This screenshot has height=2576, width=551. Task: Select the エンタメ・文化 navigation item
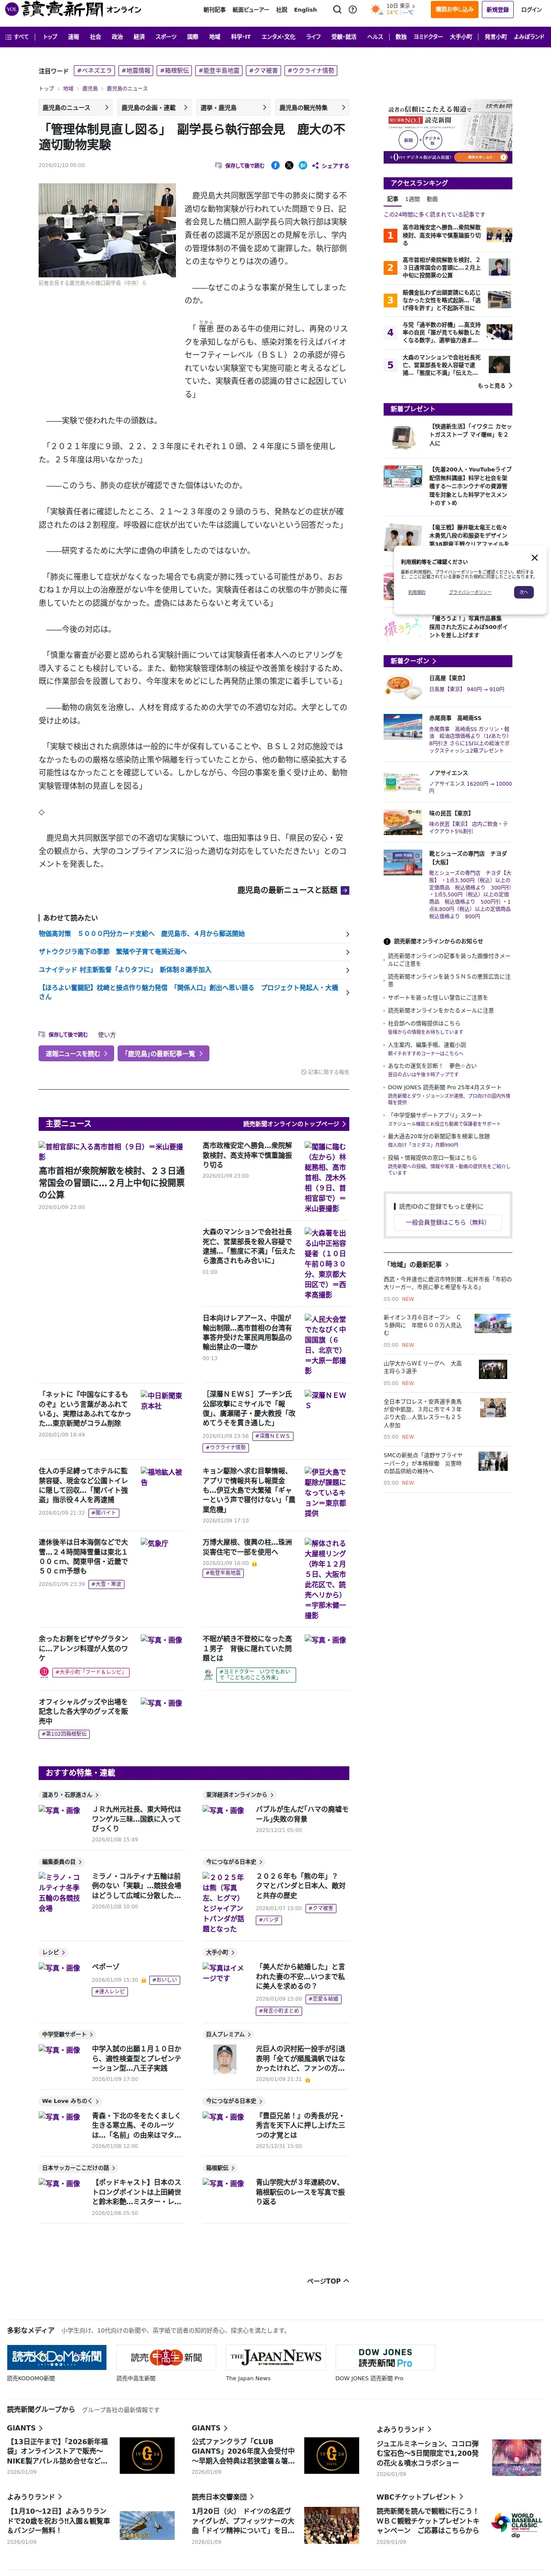click(278, 37)
